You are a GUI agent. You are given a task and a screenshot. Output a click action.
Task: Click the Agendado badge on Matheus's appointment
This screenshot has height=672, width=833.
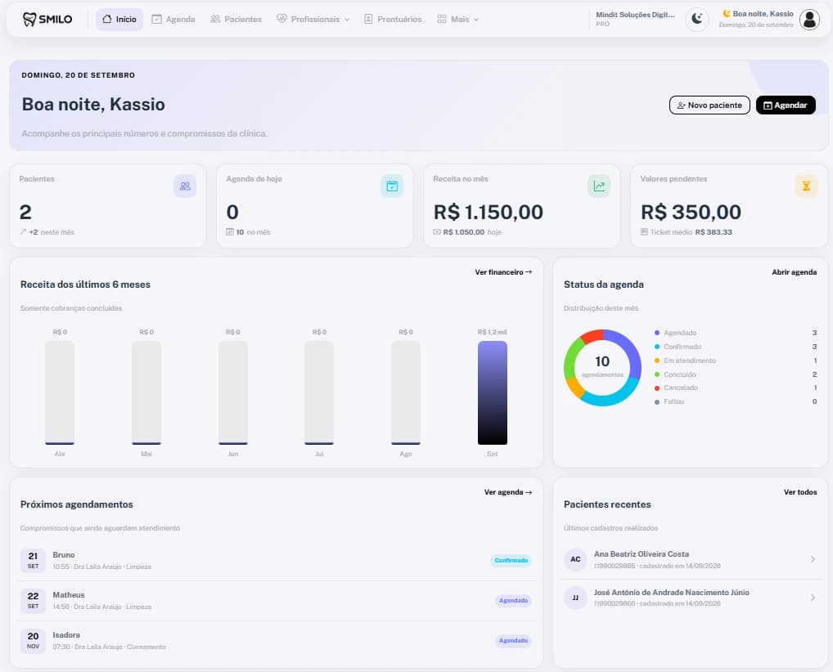coord(513,600)
